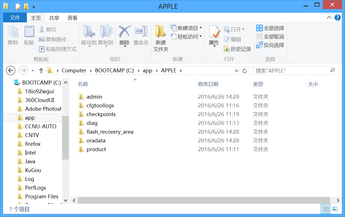The image size is (345, 217).
Task: Click the Edit (编辑) button
Action: coord(233,39)
